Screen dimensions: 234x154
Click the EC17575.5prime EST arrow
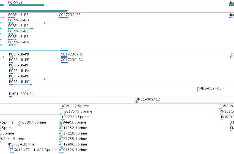click(65, 114)
